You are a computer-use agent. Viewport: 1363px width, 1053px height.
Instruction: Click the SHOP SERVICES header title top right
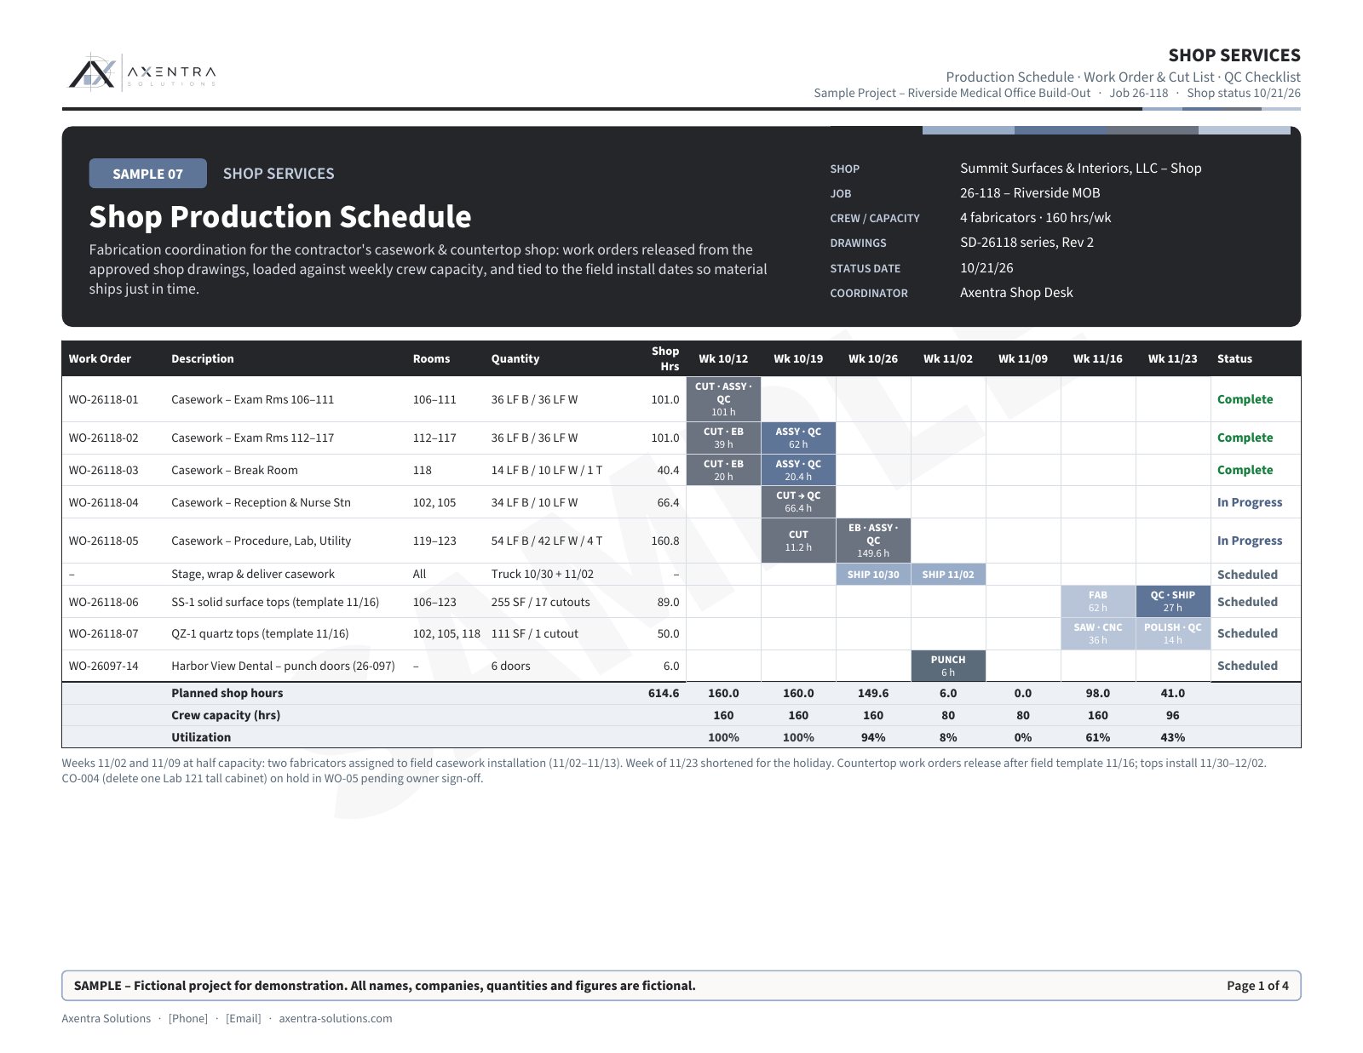[1234, 55]
